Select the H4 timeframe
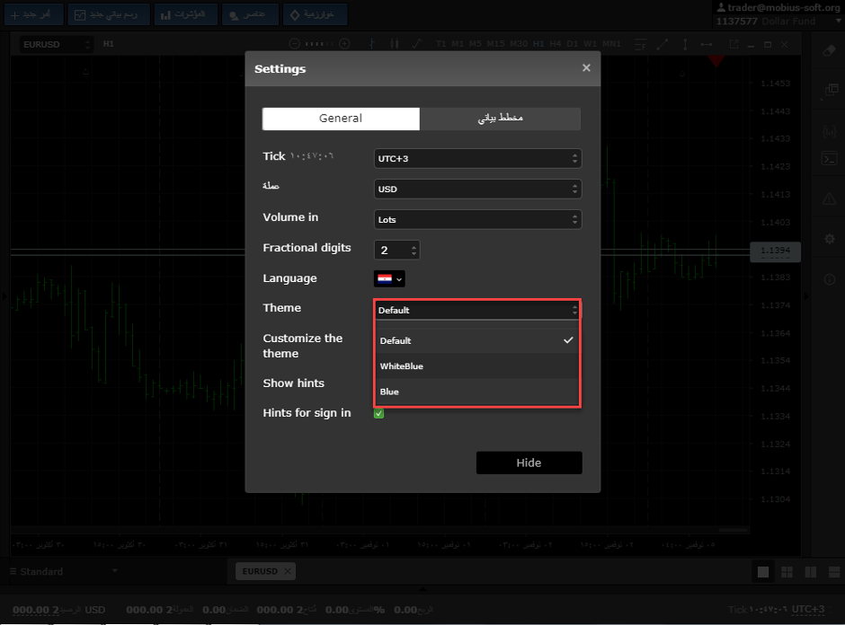This screenshot has width=845, height=625. pos(555,44)
